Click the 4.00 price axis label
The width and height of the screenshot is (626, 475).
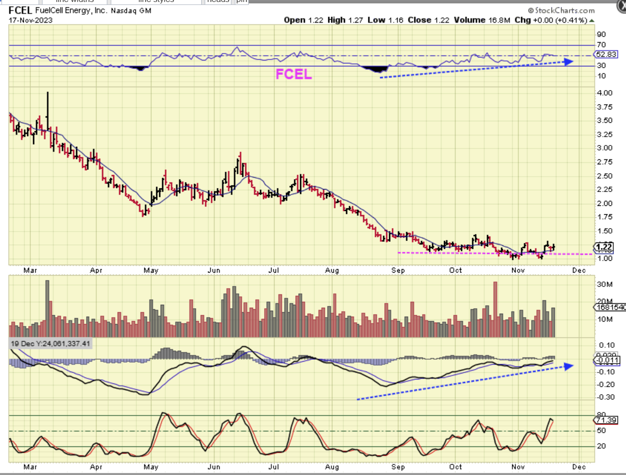tap(605, 93)
